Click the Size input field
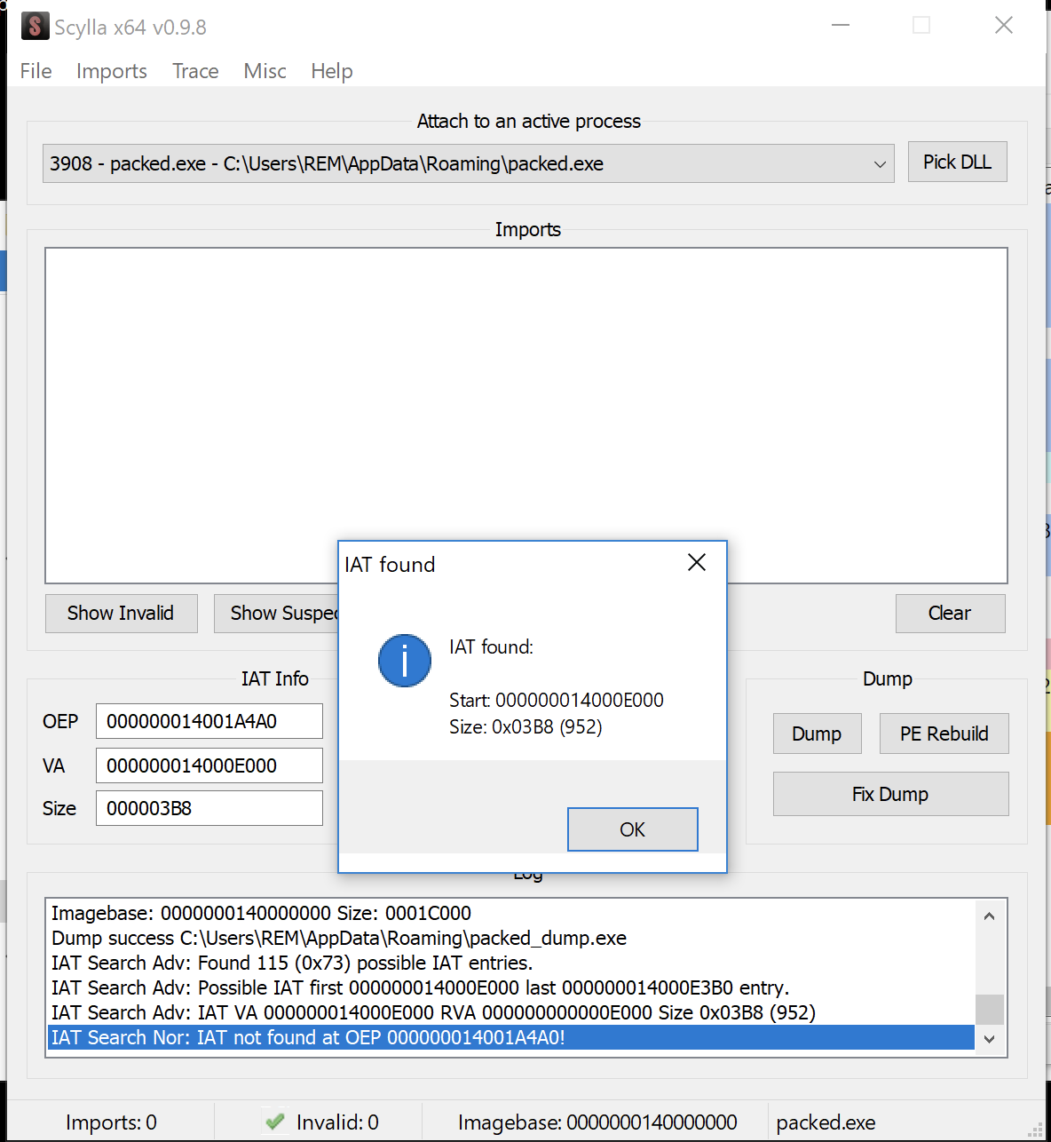Viewport: 1051px width, 1142px height. (209, 808)
